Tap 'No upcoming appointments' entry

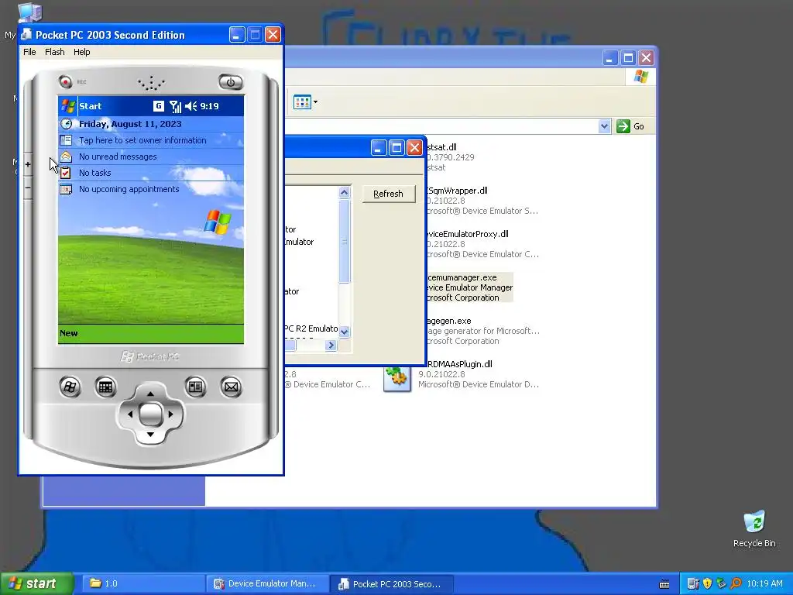pyautogui.click(x=129, y=189)
